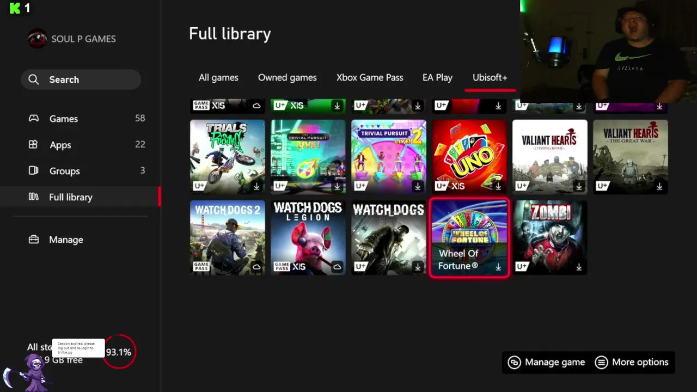Click the Manage game button
This screenshot has height=392, width=697.
[546, 362]
